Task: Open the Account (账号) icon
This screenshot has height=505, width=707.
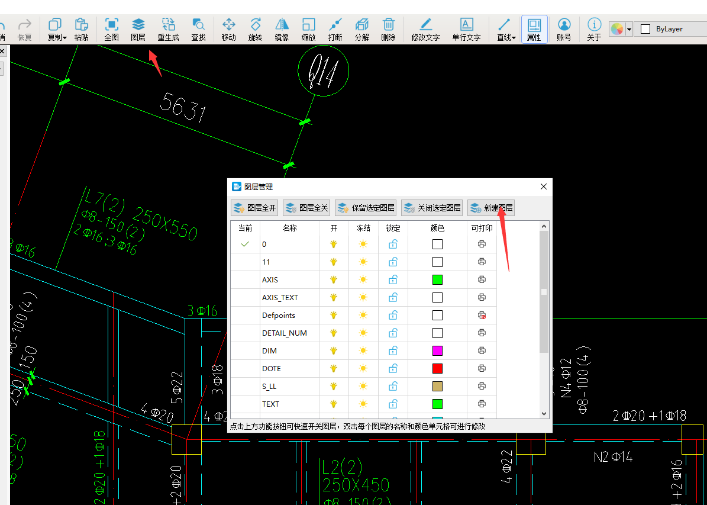Action: coord(564,30)
